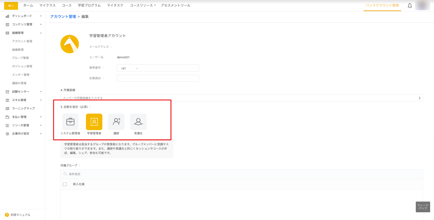The image size is (434, 220).
Task: Open the マイタスク tab
Action: [x=115, y=5]
